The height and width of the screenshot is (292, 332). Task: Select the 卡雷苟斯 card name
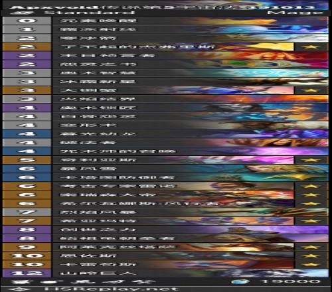tap(98, 264)
